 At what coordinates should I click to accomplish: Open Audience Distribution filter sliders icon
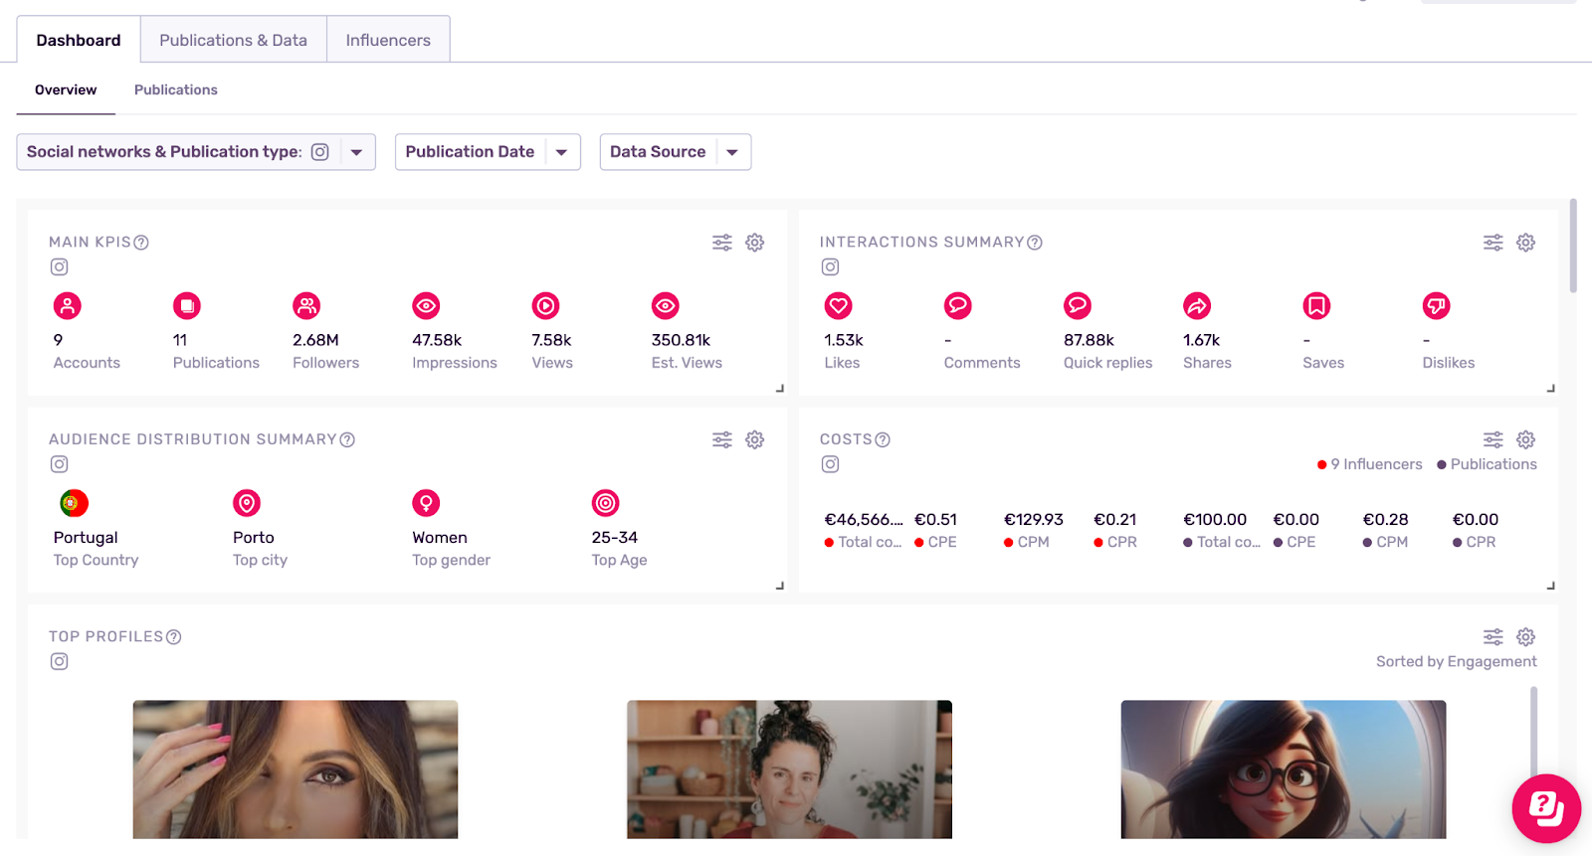click(722, 439)
